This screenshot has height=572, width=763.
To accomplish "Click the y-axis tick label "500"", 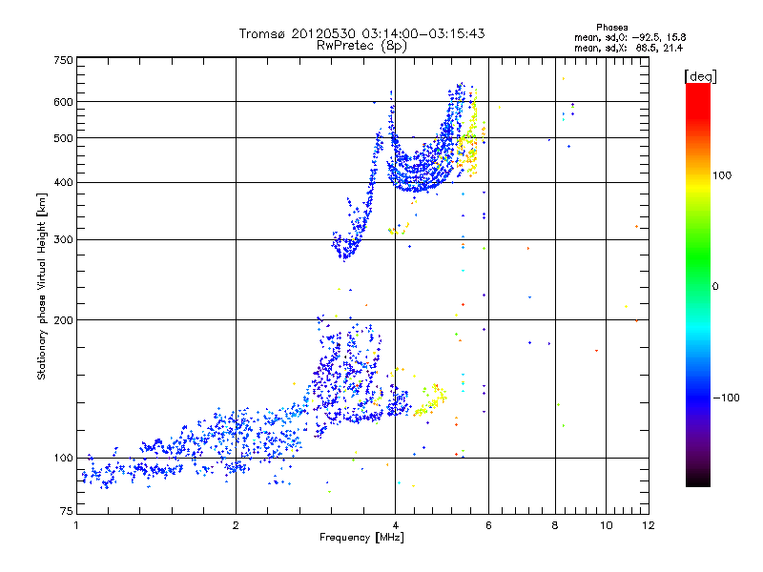I will click(x=64, y=138).
